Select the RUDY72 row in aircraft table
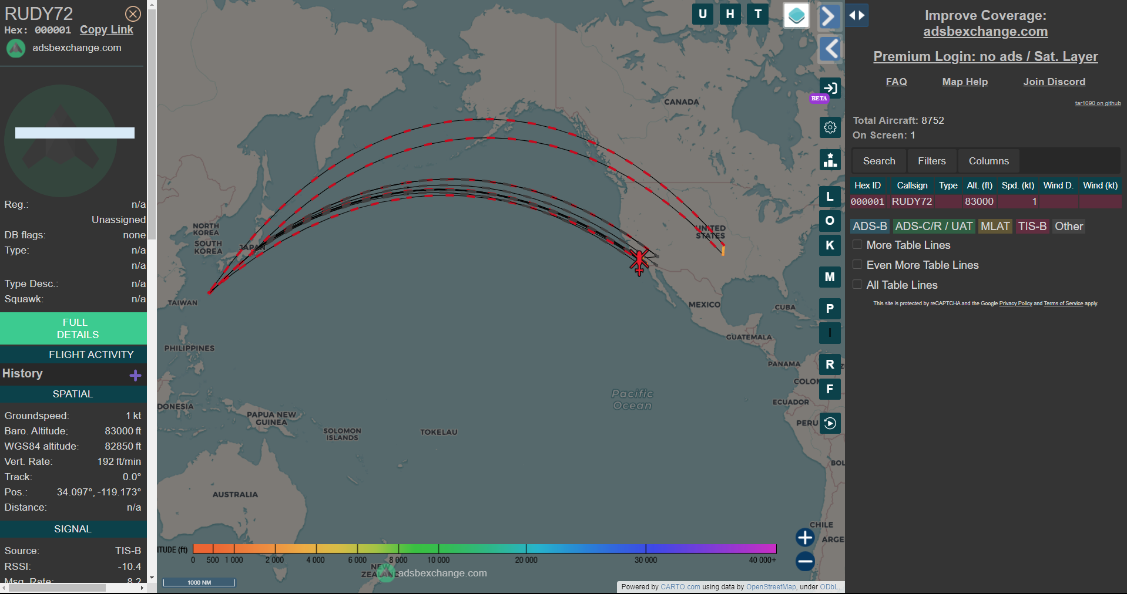Viewport: 1127px width, 594px height. point(985,201)
